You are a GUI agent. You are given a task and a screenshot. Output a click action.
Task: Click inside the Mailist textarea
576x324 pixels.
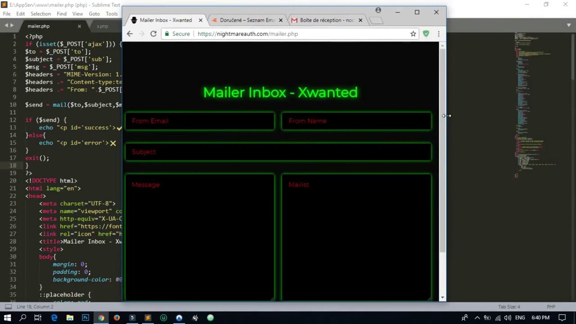point(356,237)
